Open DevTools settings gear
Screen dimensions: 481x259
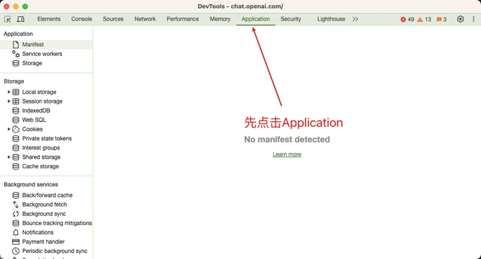click(460, 19)
